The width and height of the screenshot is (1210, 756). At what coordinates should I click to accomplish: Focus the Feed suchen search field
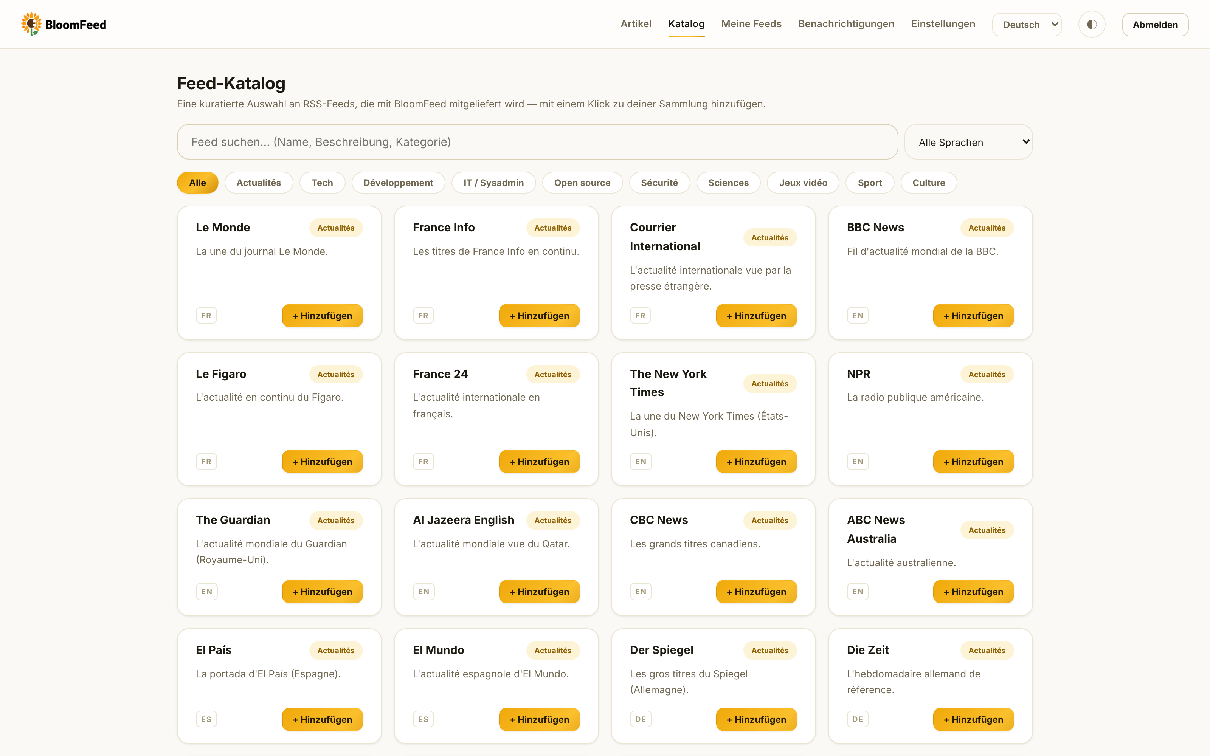[x=537, y=142]
